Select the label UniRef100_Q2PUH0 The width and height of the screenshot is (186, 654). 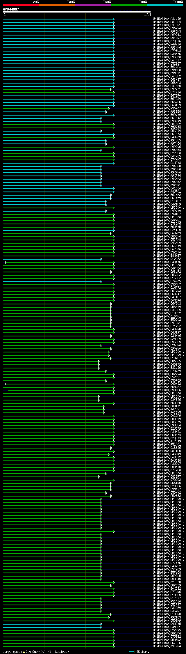tap(167, 153)
